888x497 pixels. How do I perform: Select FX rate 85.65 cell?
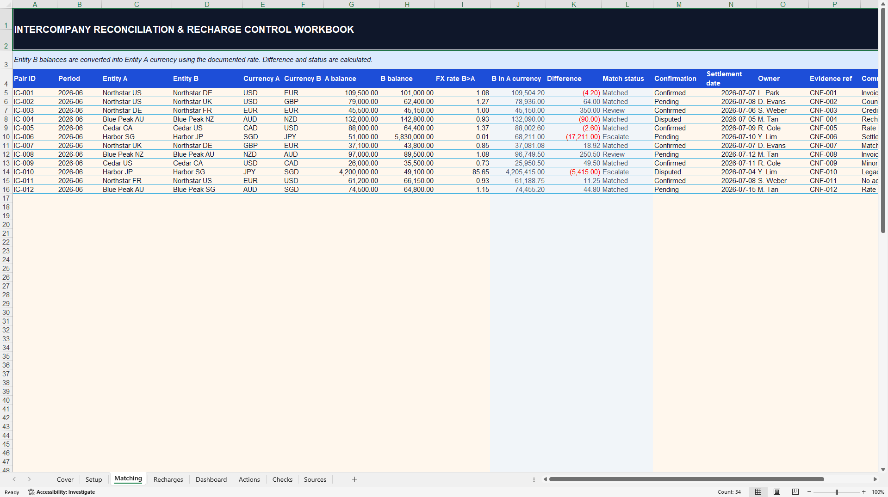pyautogui.click(x=462, y=172)
